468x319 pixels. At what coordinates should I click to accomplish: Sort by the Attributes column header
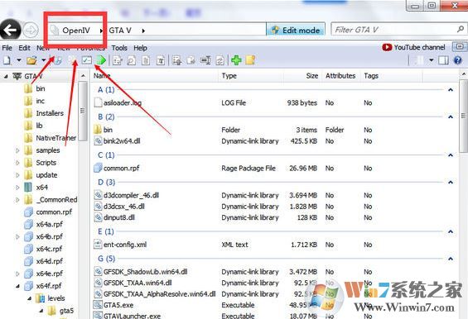pos(340,76)
